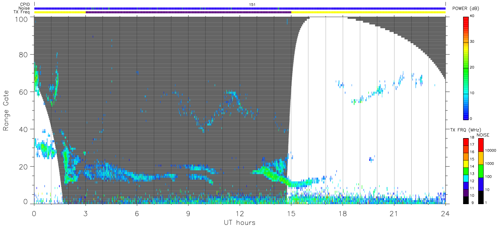Click the UT hours axis title

[x=239, y=222]
